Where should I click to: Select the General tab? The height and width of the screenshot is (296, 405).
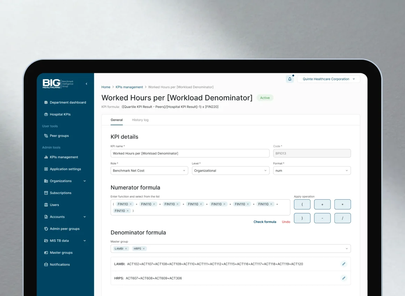[117, 120]
